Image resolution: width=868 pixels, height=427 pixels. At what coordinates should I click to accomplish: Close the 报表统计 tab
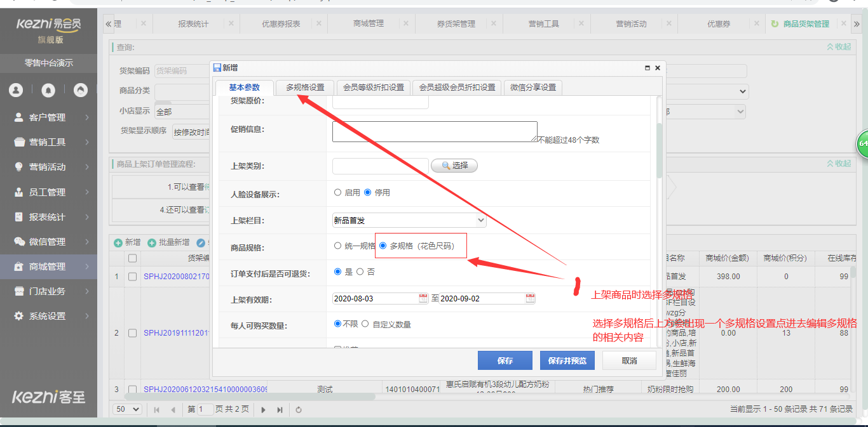pos(231,23)
